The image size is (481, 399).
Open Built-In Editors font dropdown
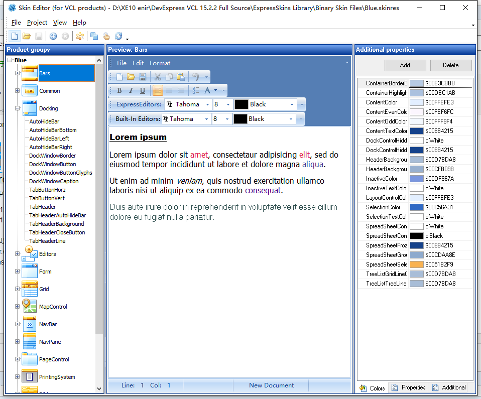(x=206, y=119)
